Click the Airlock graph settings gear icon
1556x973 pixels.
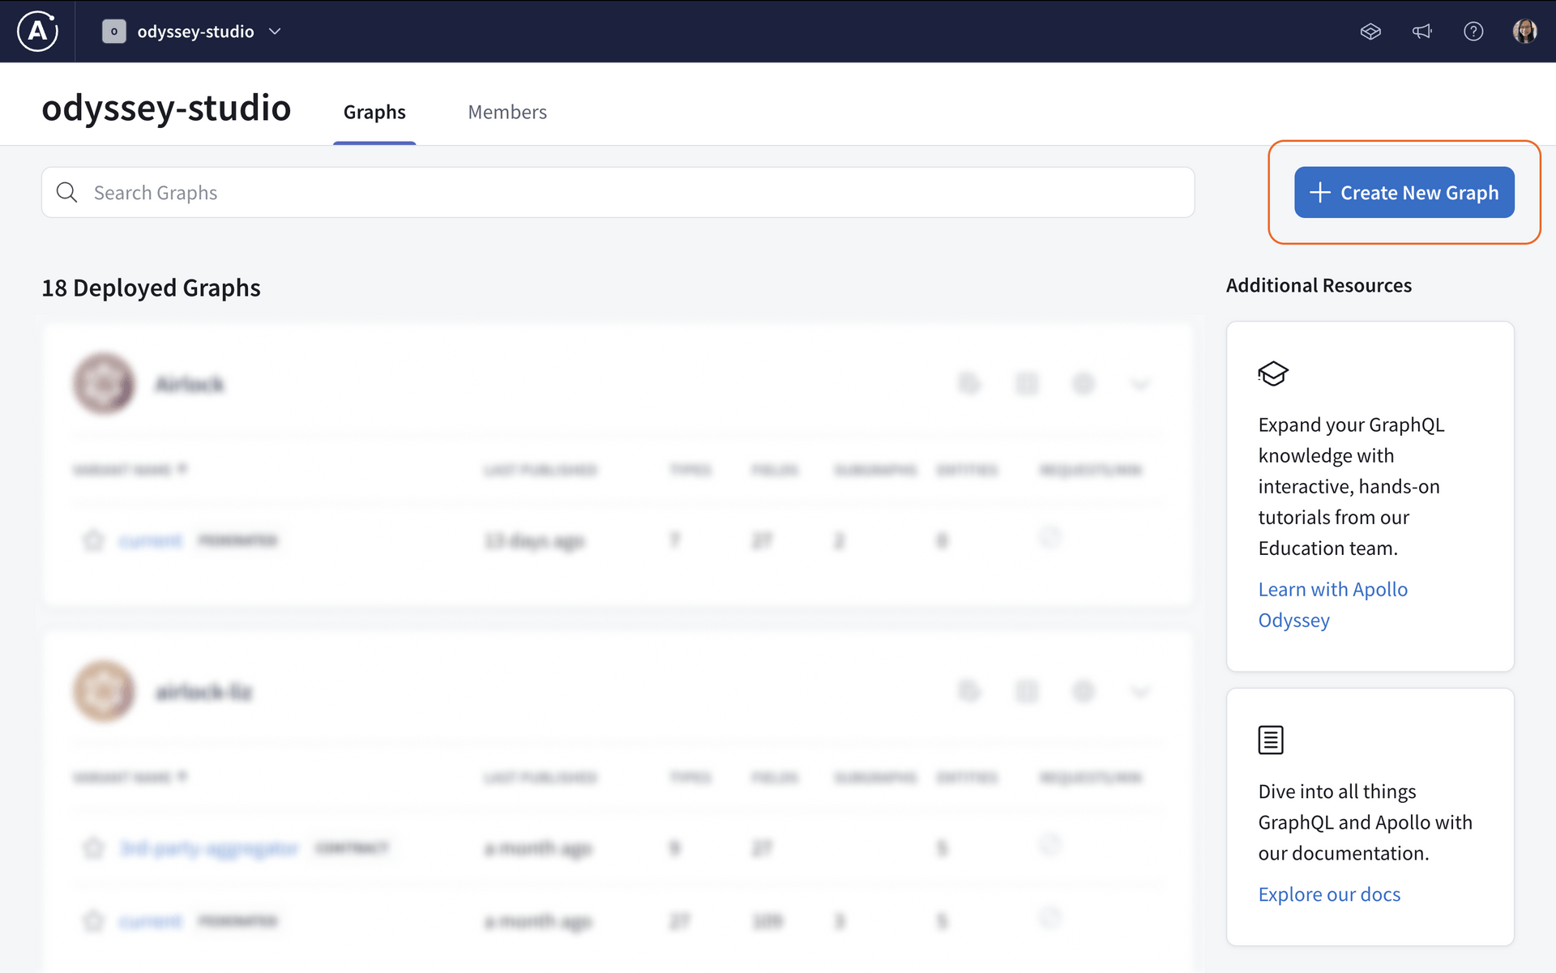[x=1084, y=383]
